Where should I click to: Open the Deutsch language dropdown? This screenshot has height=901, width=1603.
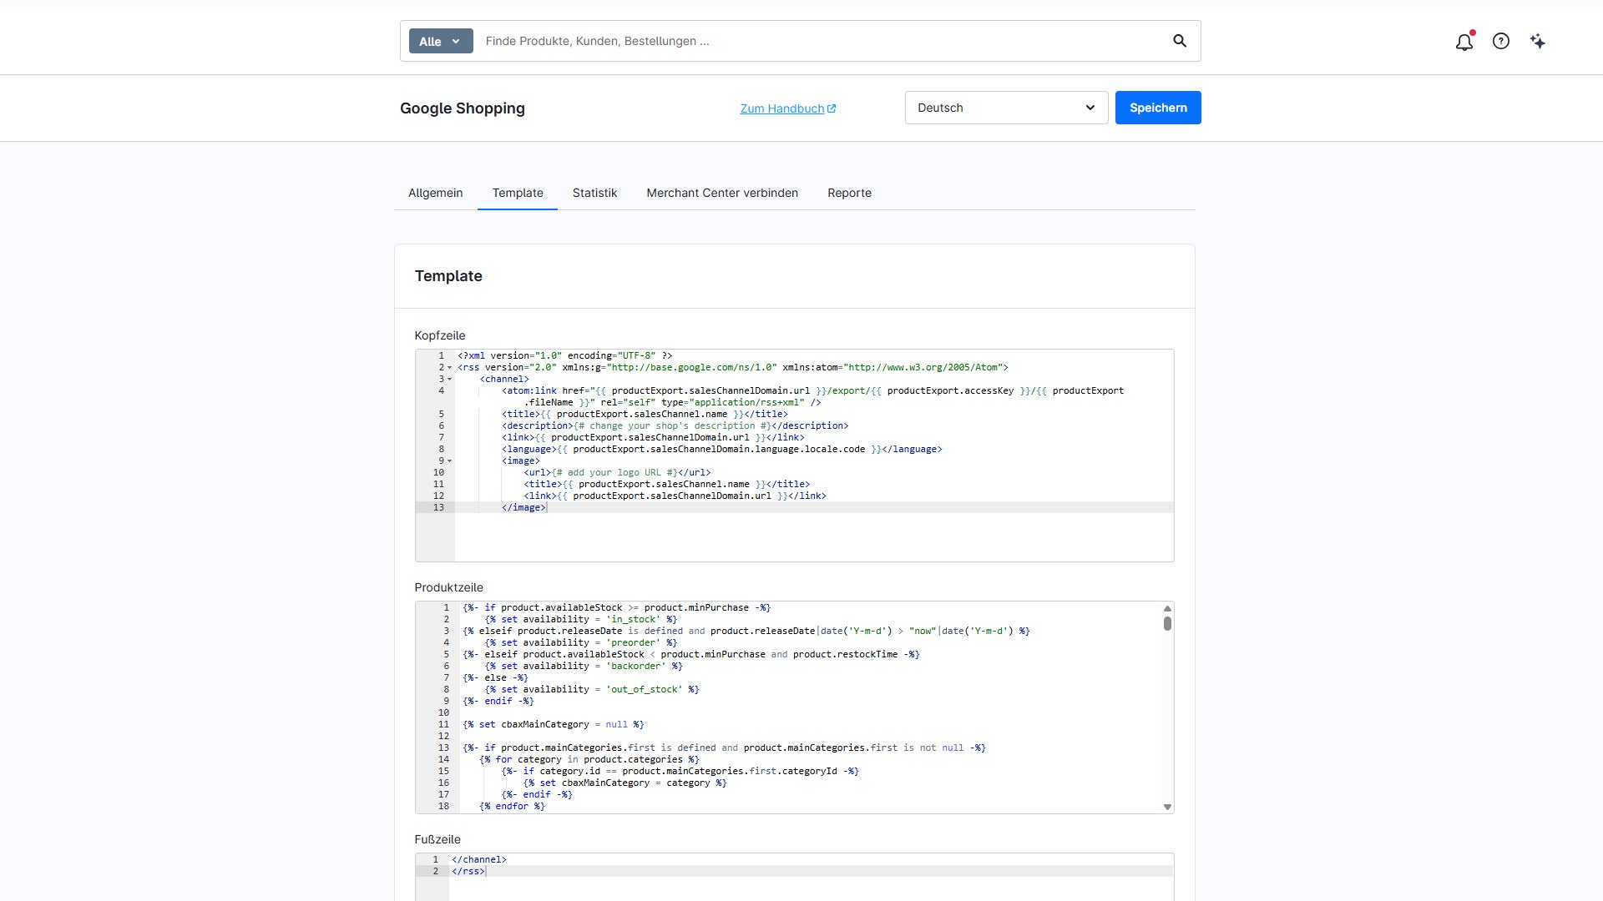pos(1006,108)
